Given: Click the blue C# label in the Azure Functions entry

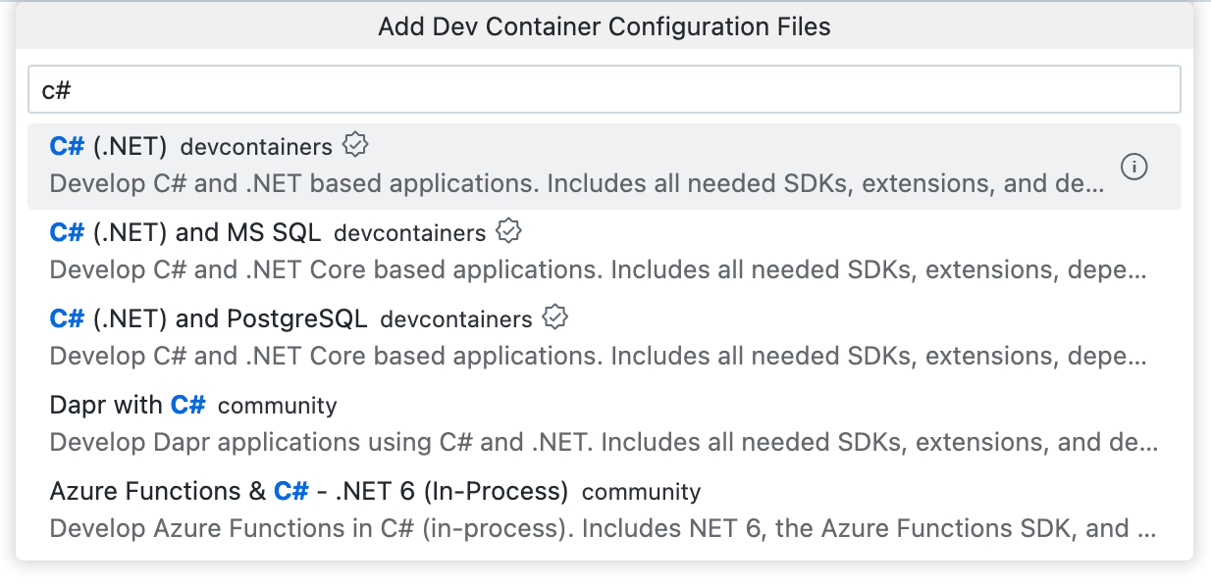Looking at the screenshot, I should pyautogui.click(x=290, y=490).
